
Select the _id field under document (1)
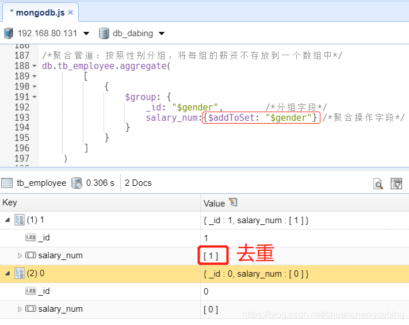pos(44,238)
